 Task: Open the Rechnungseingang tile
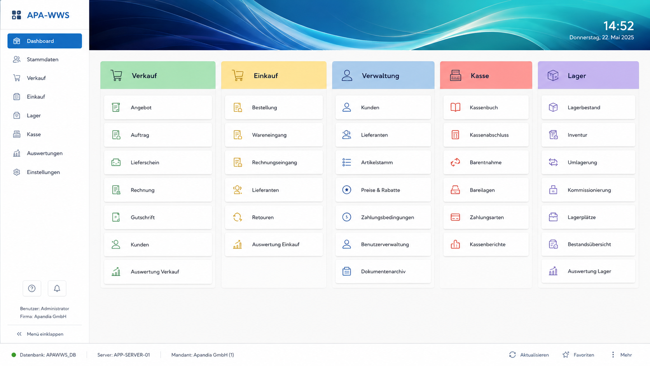point(274,162)
